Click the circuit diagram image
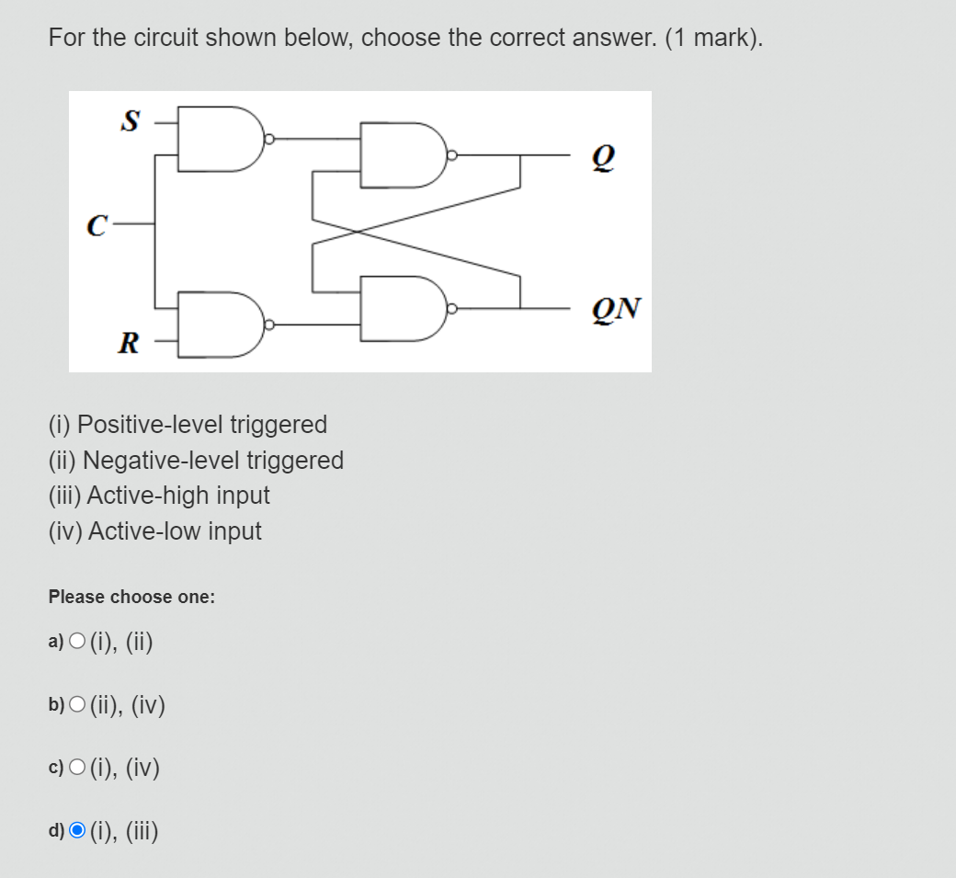 point(358,230)
